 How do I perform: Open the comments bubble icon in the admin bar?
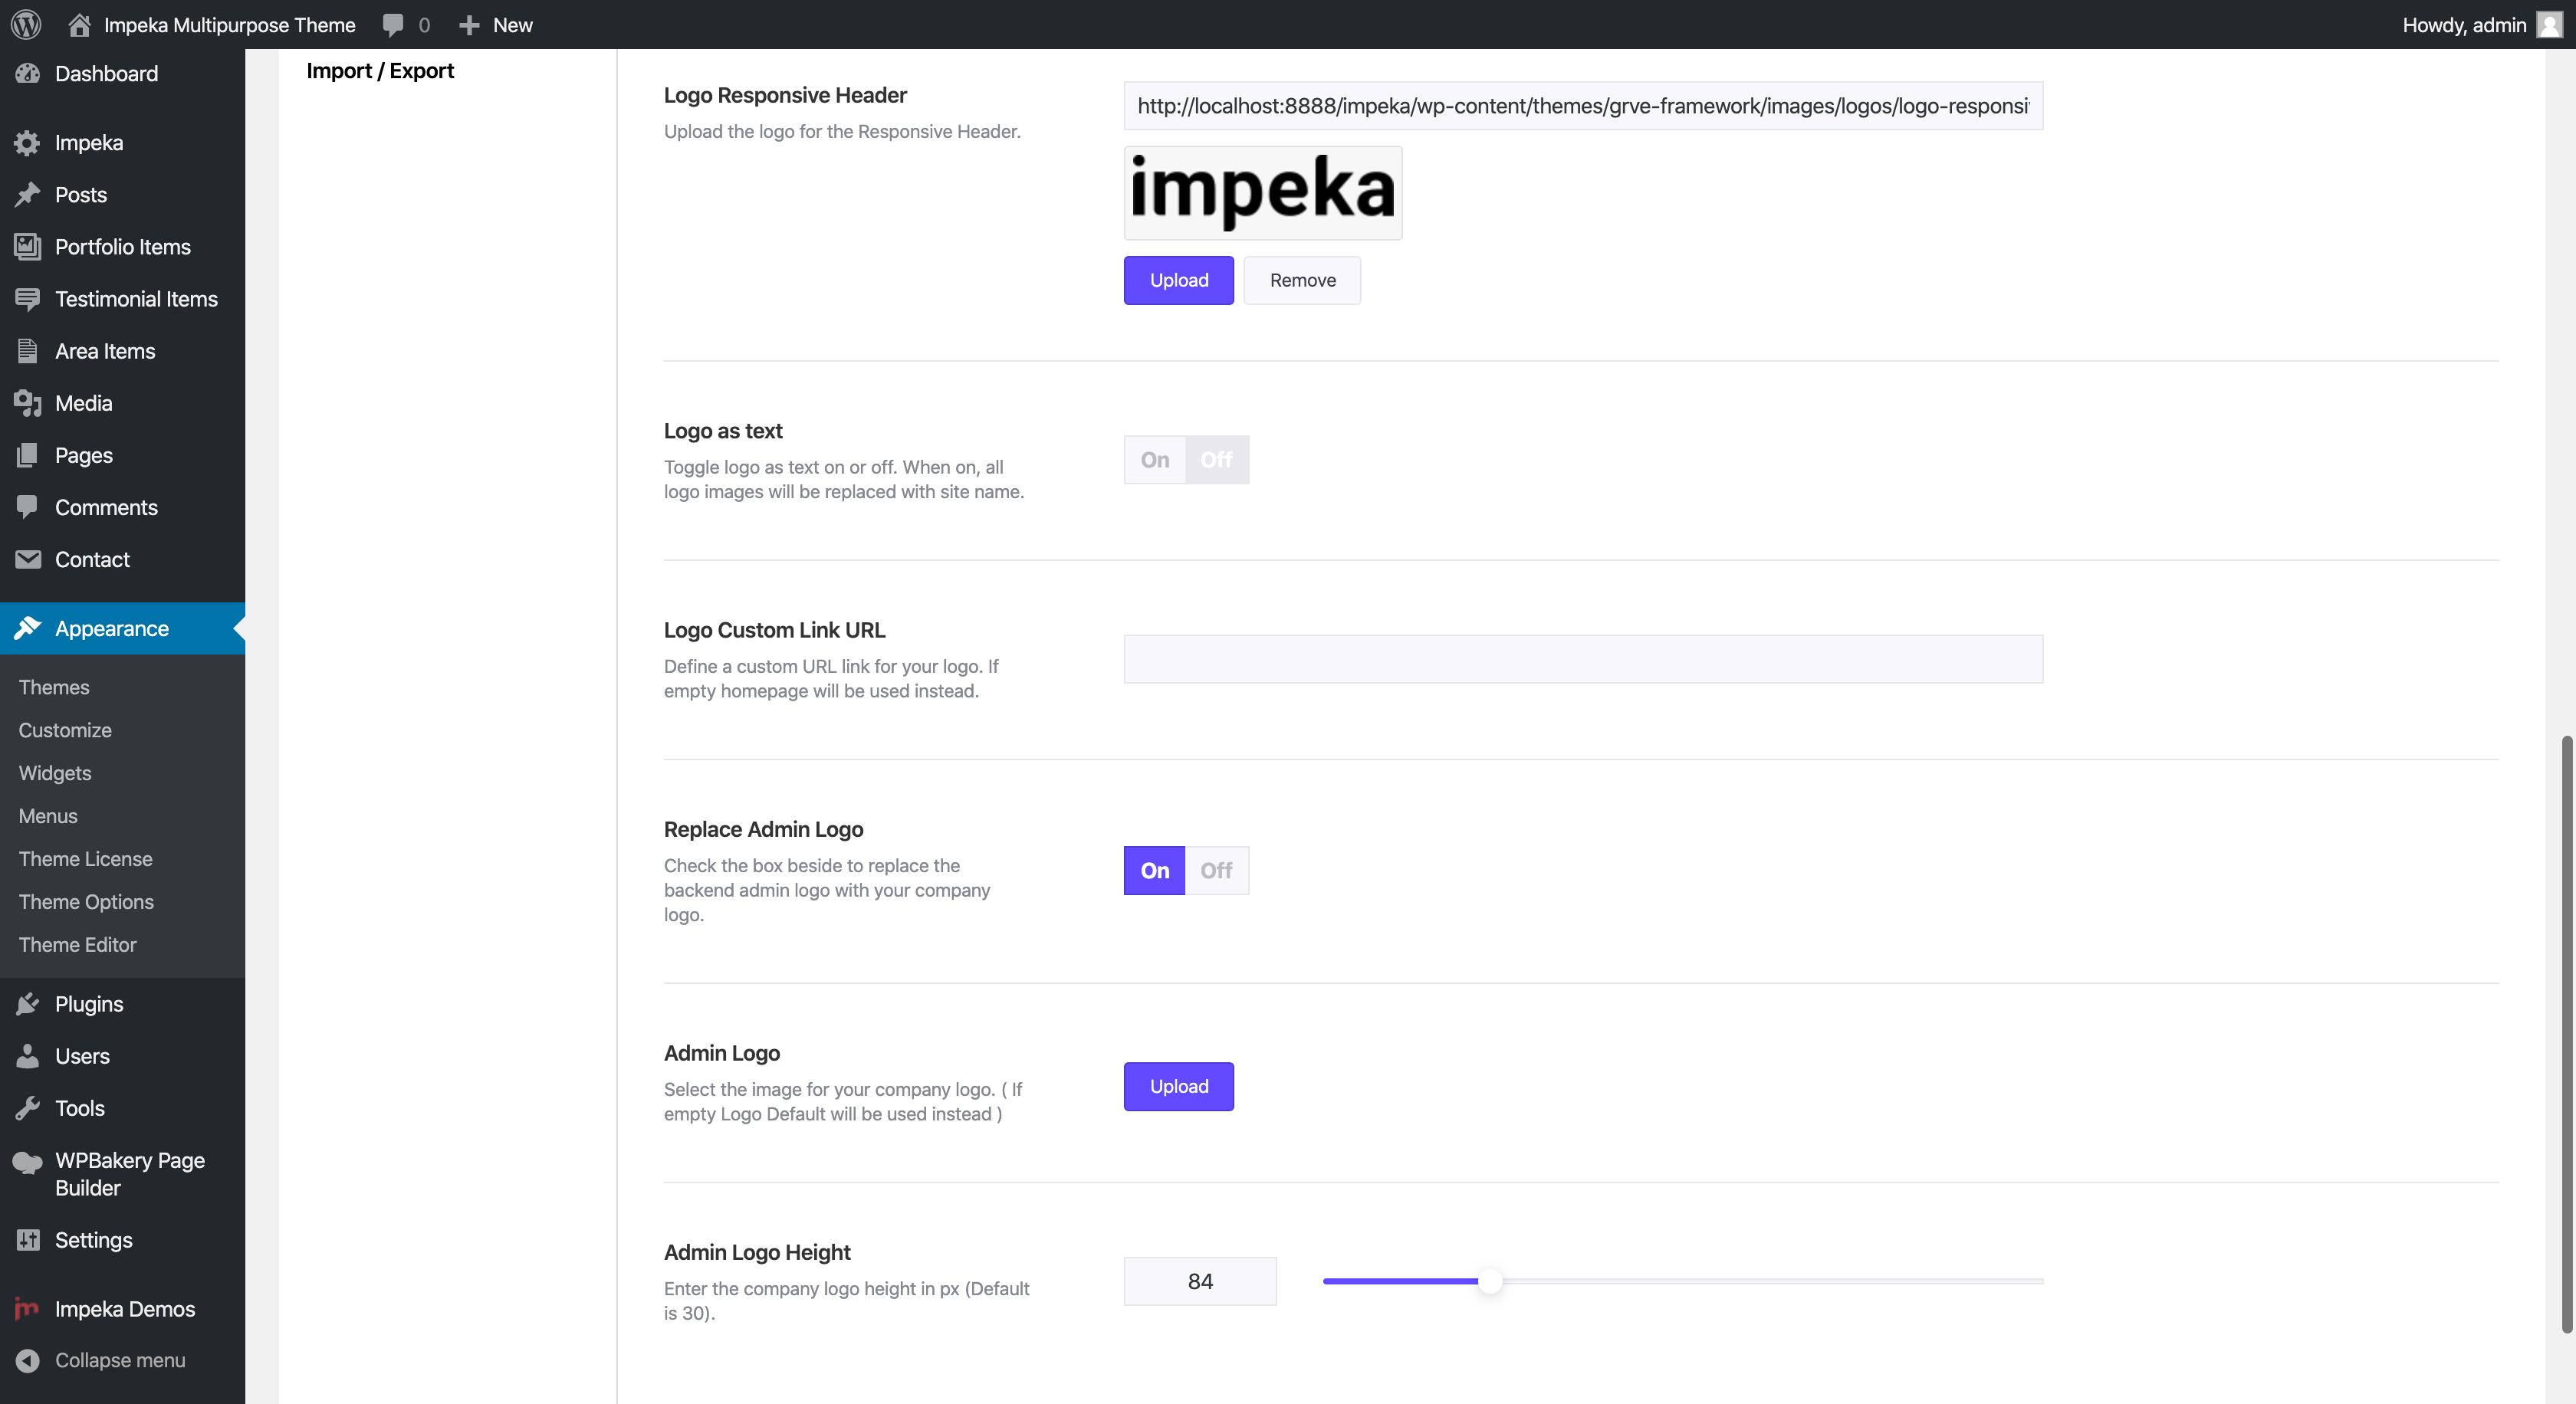coord(393,24)
